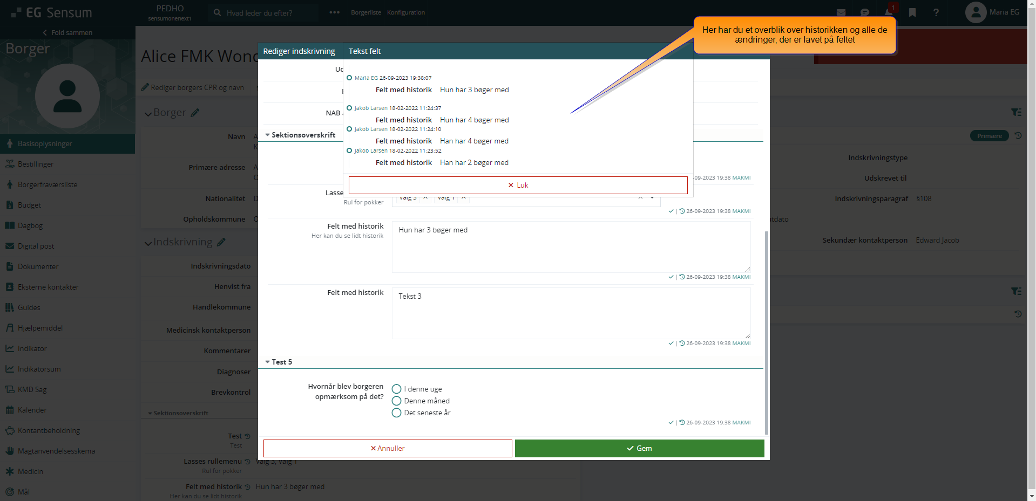Select Basisoplysninger in the sidebar
This screenshot has height=501, width=1036.
coord(67,143)
